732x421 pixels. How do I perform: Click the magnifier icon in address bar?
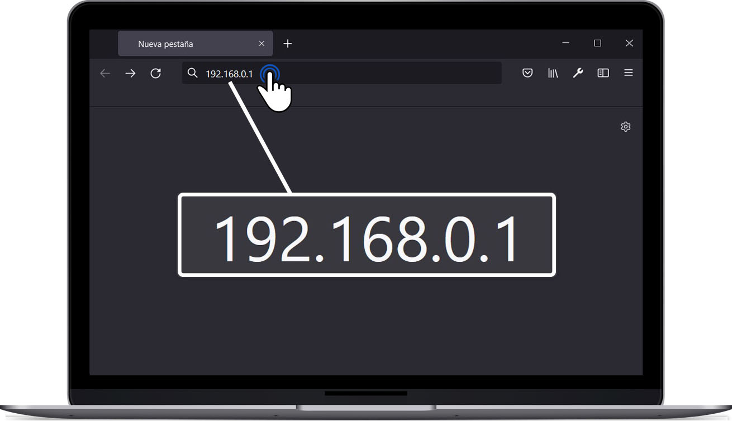point(192,73)
